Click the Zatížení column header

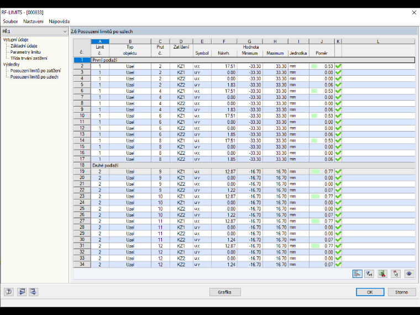(181, 47)
